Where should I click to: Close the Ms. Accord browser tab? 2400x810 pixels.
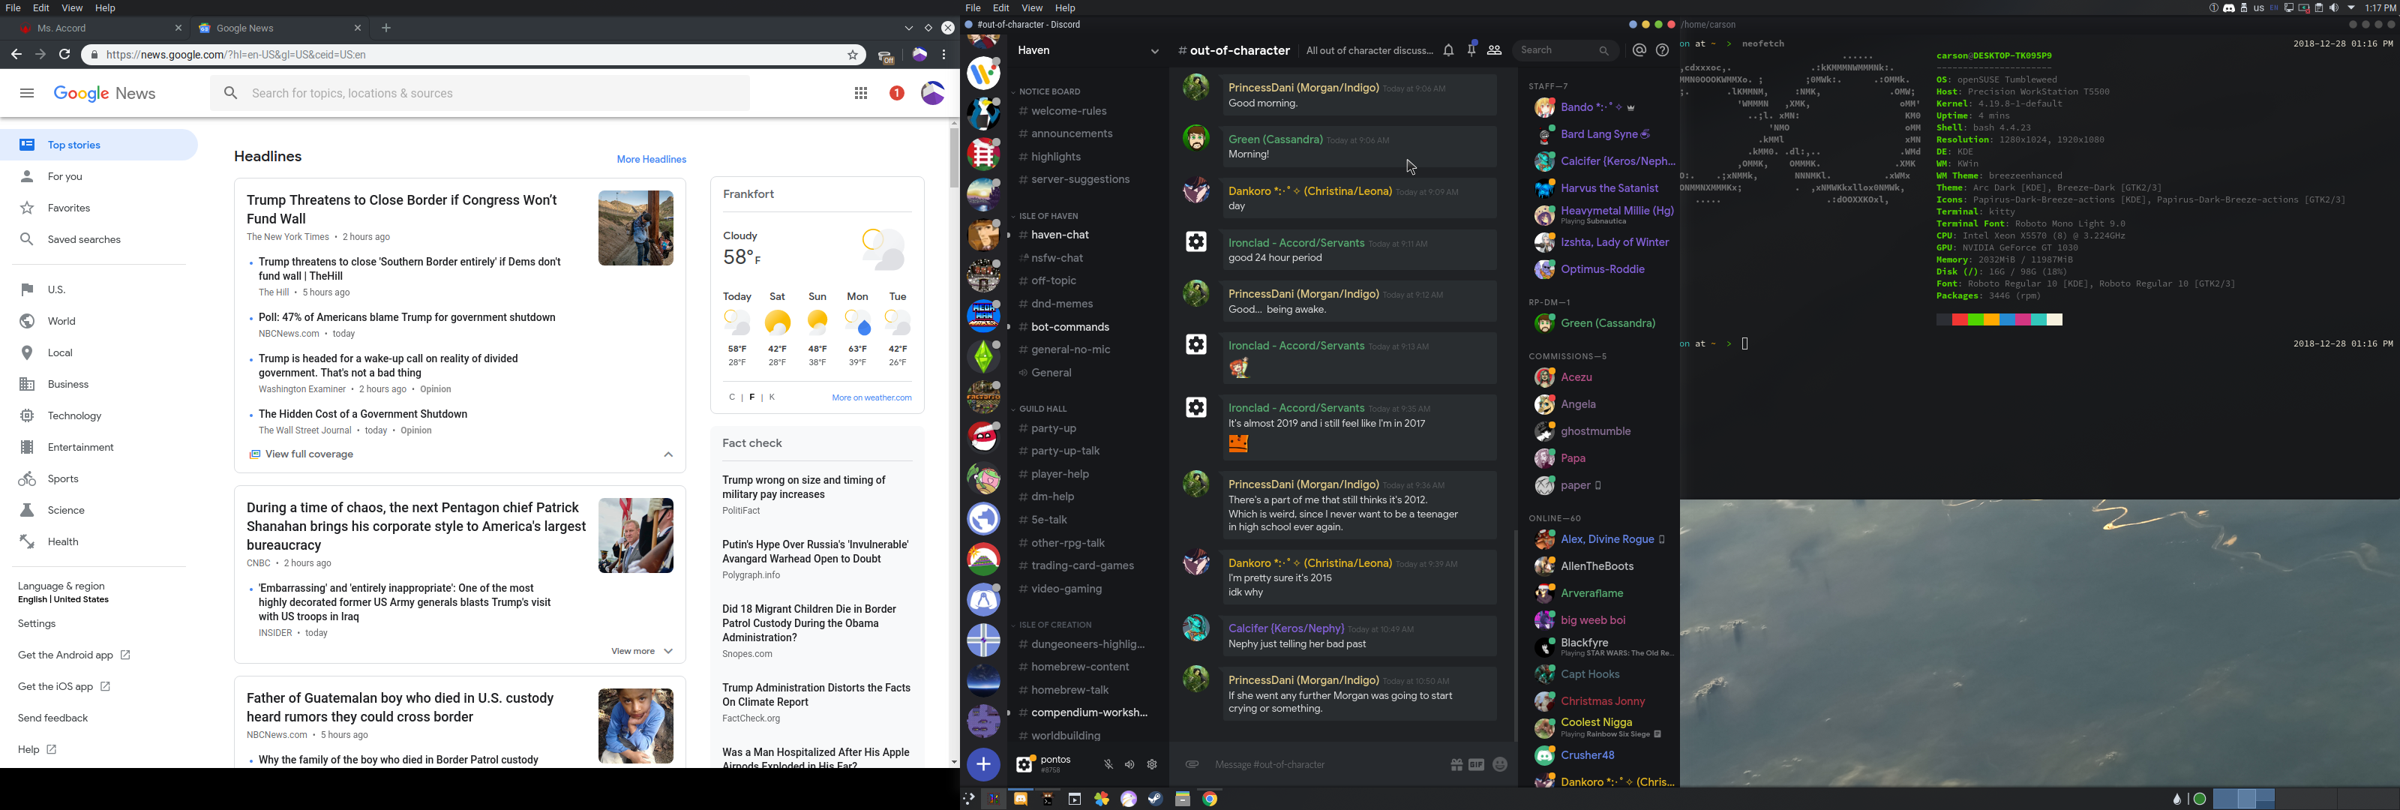tap(179, 29)
